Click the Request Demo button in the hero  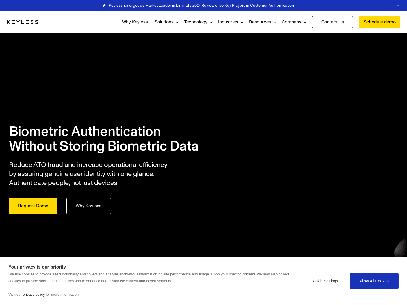click(33, 206)
